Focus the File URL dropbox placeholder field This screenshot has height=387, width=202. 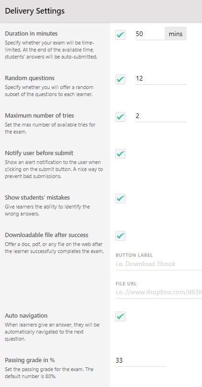(159, 292)
